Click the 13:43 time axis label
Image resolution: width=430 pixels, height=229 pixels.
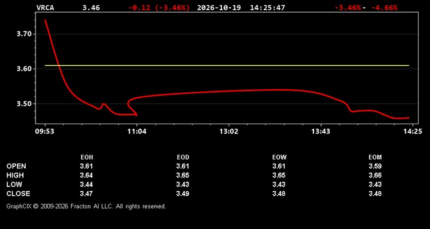pyautogui.click(x=320, y=132)
